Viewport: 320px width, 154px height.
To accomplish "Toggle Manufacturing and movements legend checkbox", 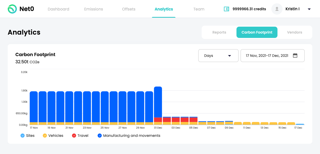I will 100,136.
